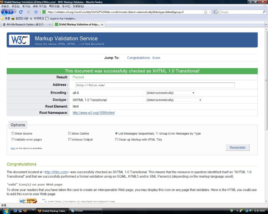Image resolution: width=268 pixels, height=214 pixels.
Task: Open the Root Namespace xhtml link
Action: point(93,112)
